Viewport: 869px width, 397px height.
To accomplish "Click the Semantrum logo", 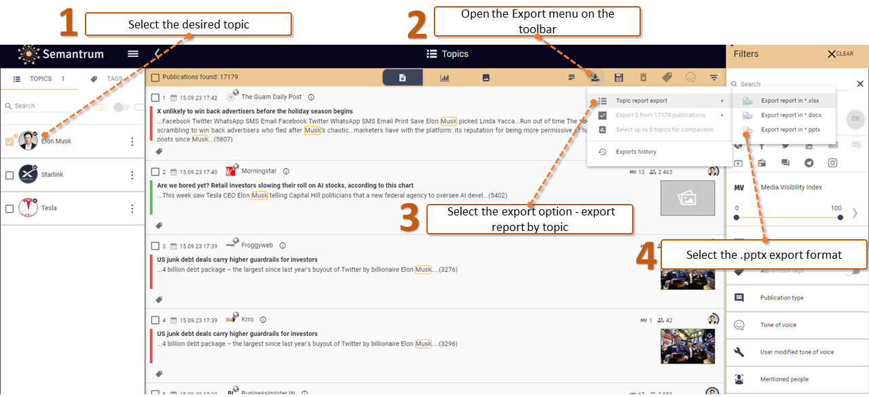I will (x=60, y=54).
